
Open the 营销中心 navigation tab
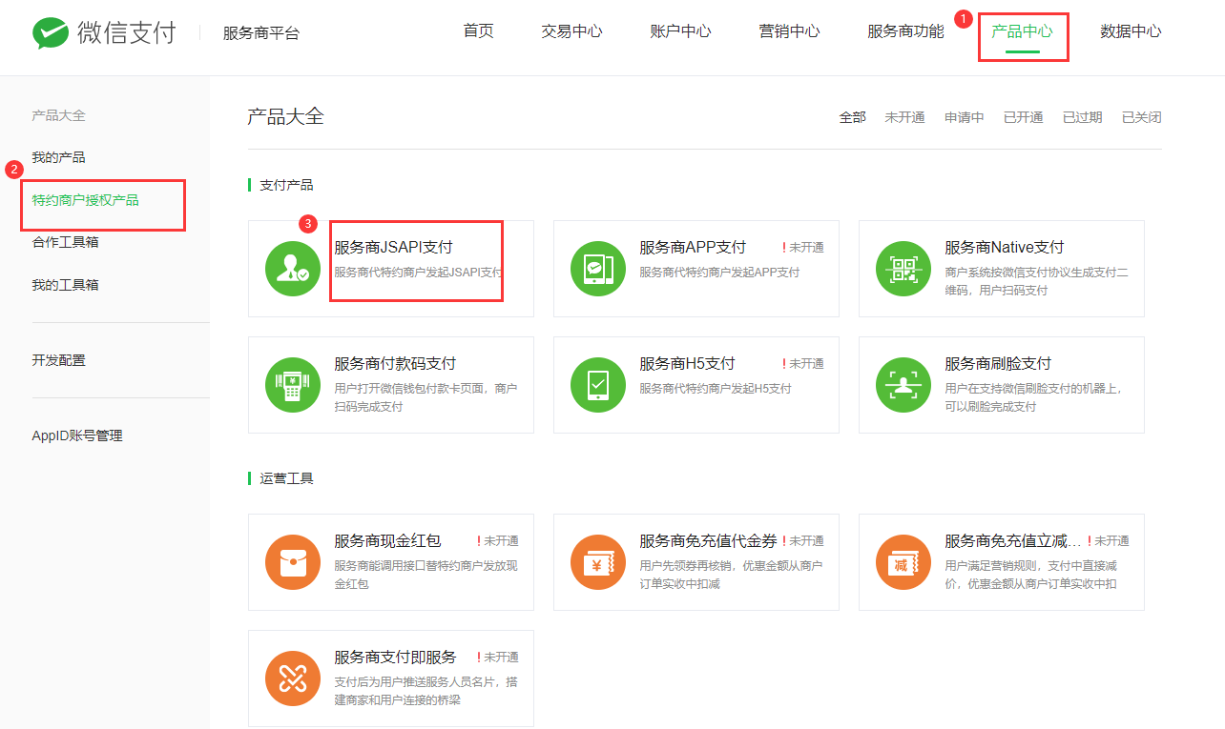tap(789, 31)
